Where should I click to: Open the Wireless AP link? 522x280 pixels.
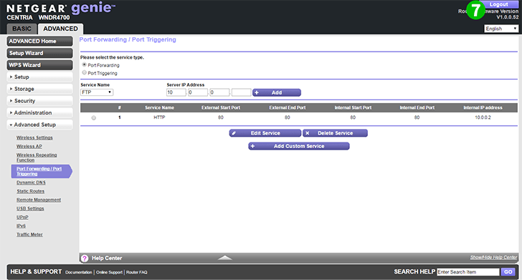(x=29, y=146)
